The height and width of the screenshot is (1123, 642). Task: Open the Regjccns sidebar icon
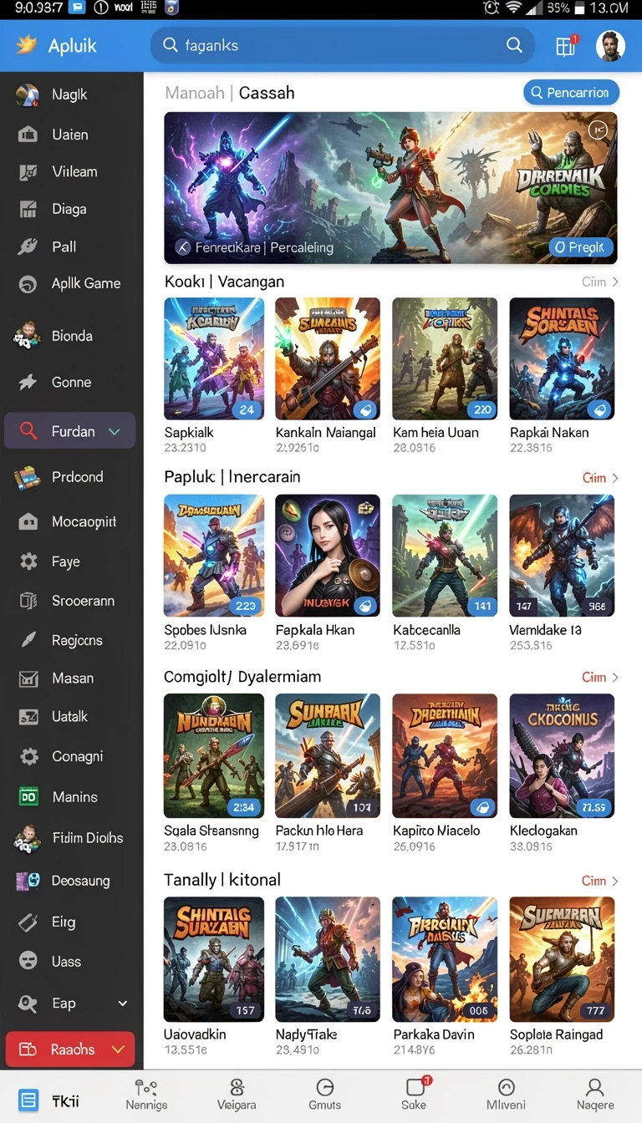pos(28,640)
